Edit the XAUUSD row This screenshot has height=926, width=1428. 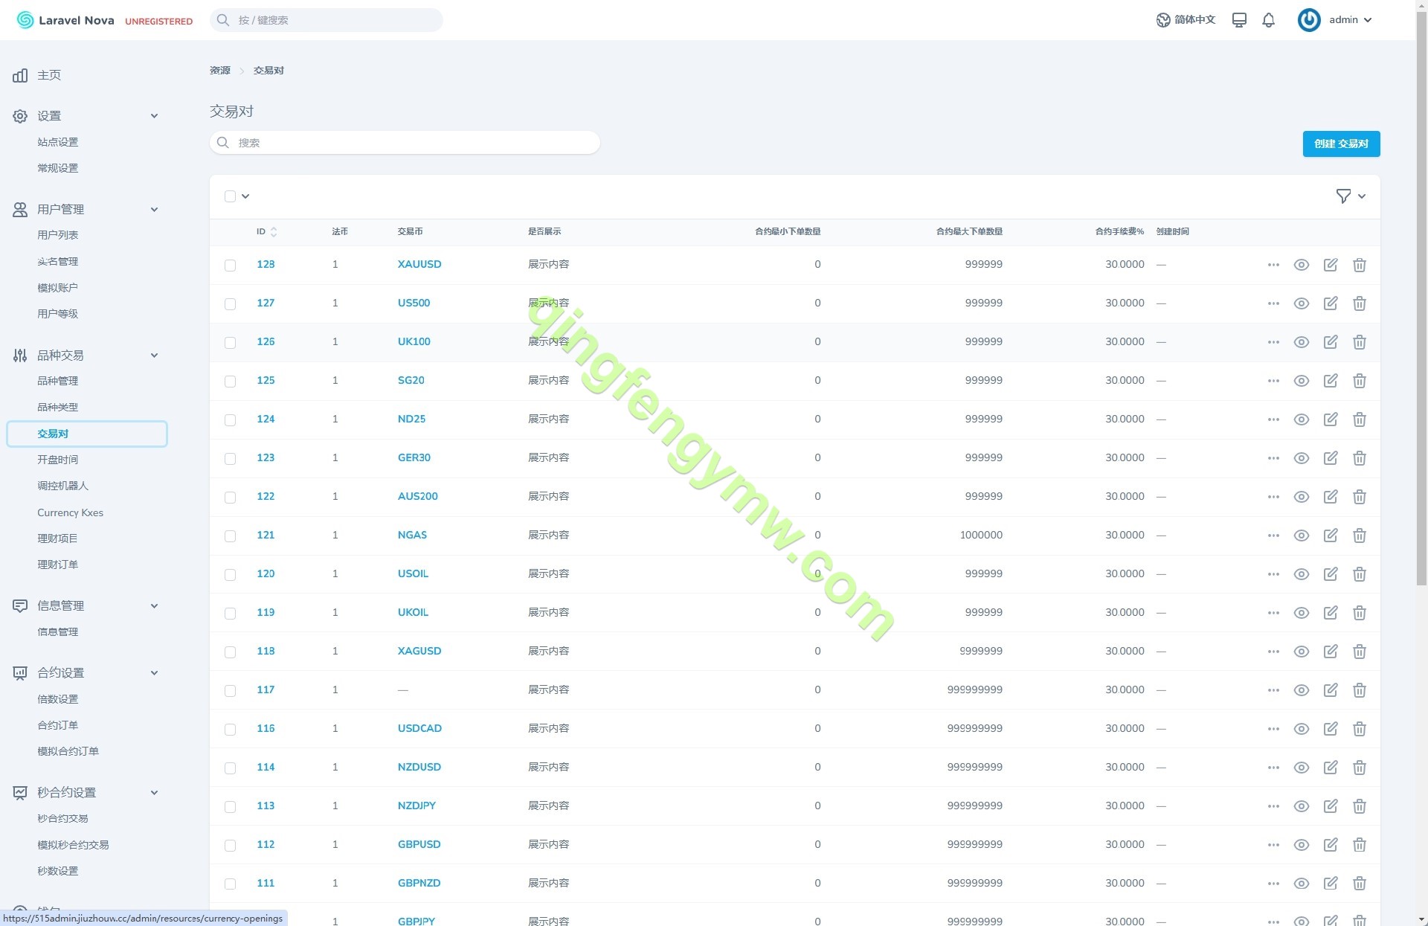pyautogui.click(x=1331, y=265)
